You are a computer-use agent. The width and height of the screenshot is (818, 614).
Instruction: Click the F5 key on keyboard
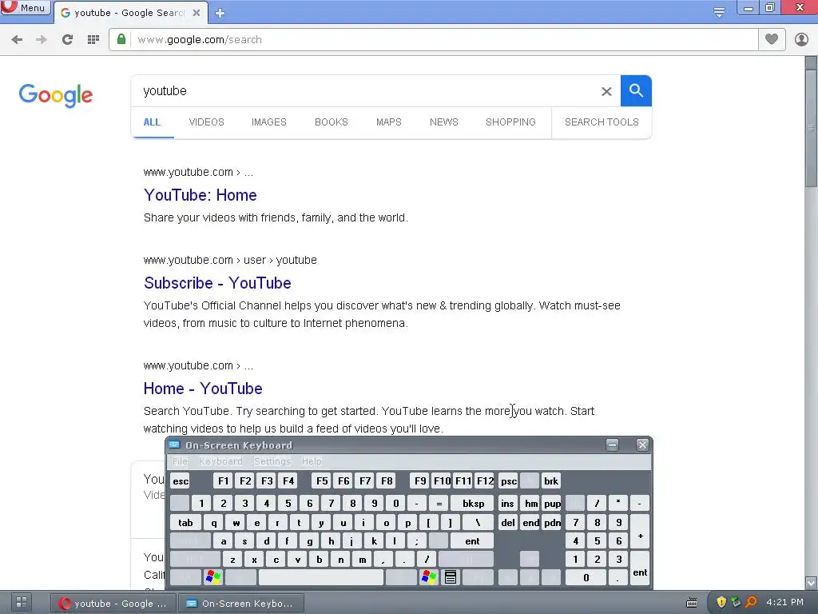click(x=322, y=480)
